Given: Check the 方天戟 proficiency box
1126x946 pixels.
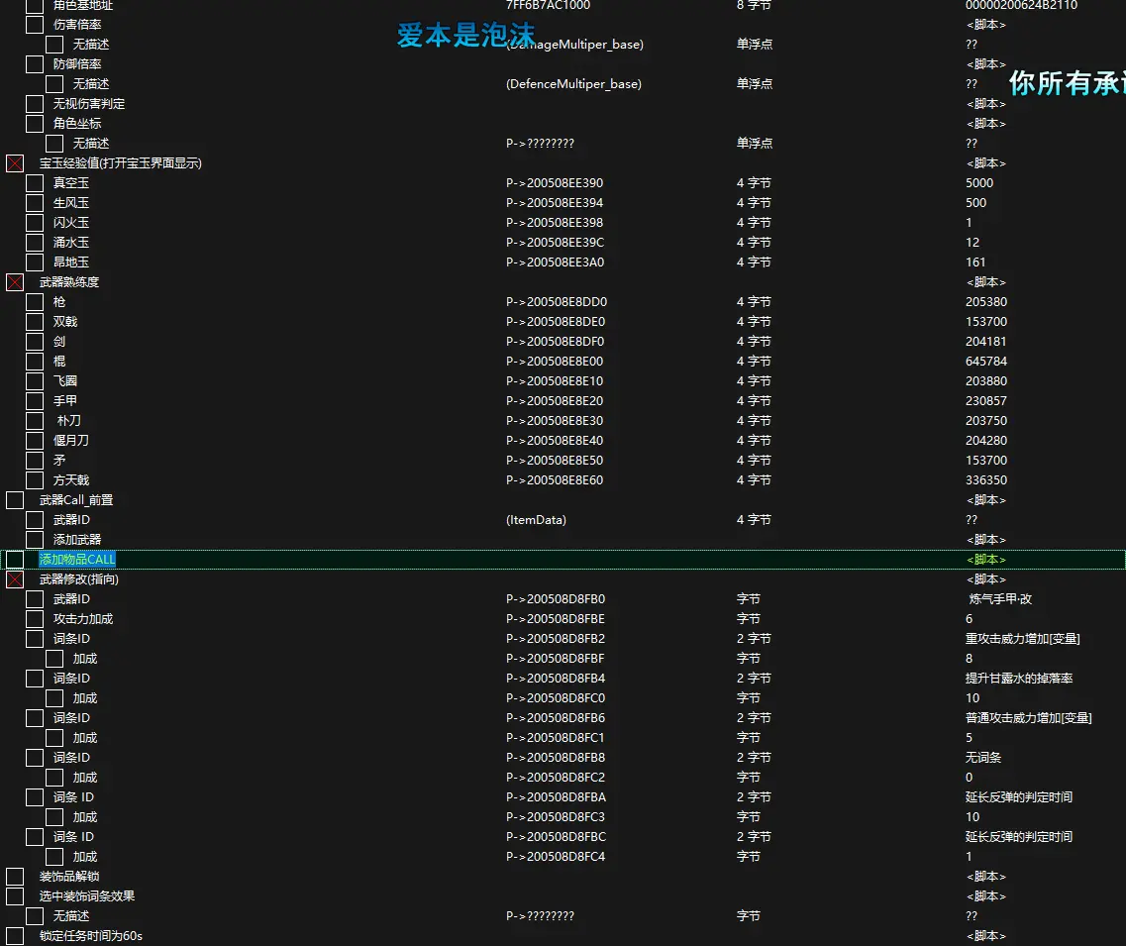Looking at the screenshot, I should pos(35,479).
